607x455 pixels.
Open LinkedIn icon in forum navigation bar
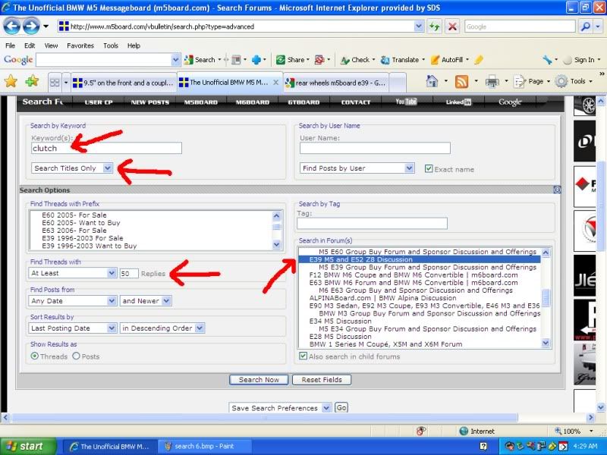458,102
